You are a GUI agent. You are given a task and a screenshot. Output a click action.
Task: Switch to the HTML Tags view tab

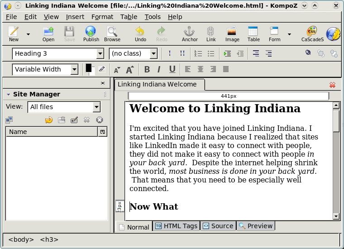coord(177,226)
